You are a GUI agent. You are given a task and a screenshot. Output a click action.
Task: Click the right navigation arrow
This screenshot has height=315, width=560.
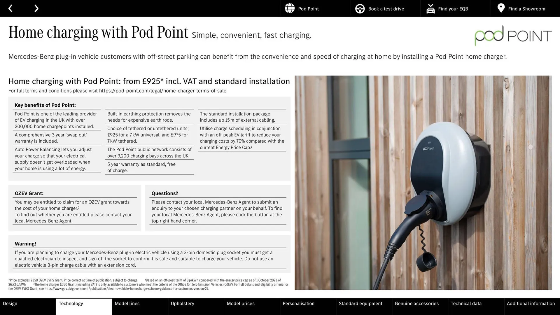35,8
